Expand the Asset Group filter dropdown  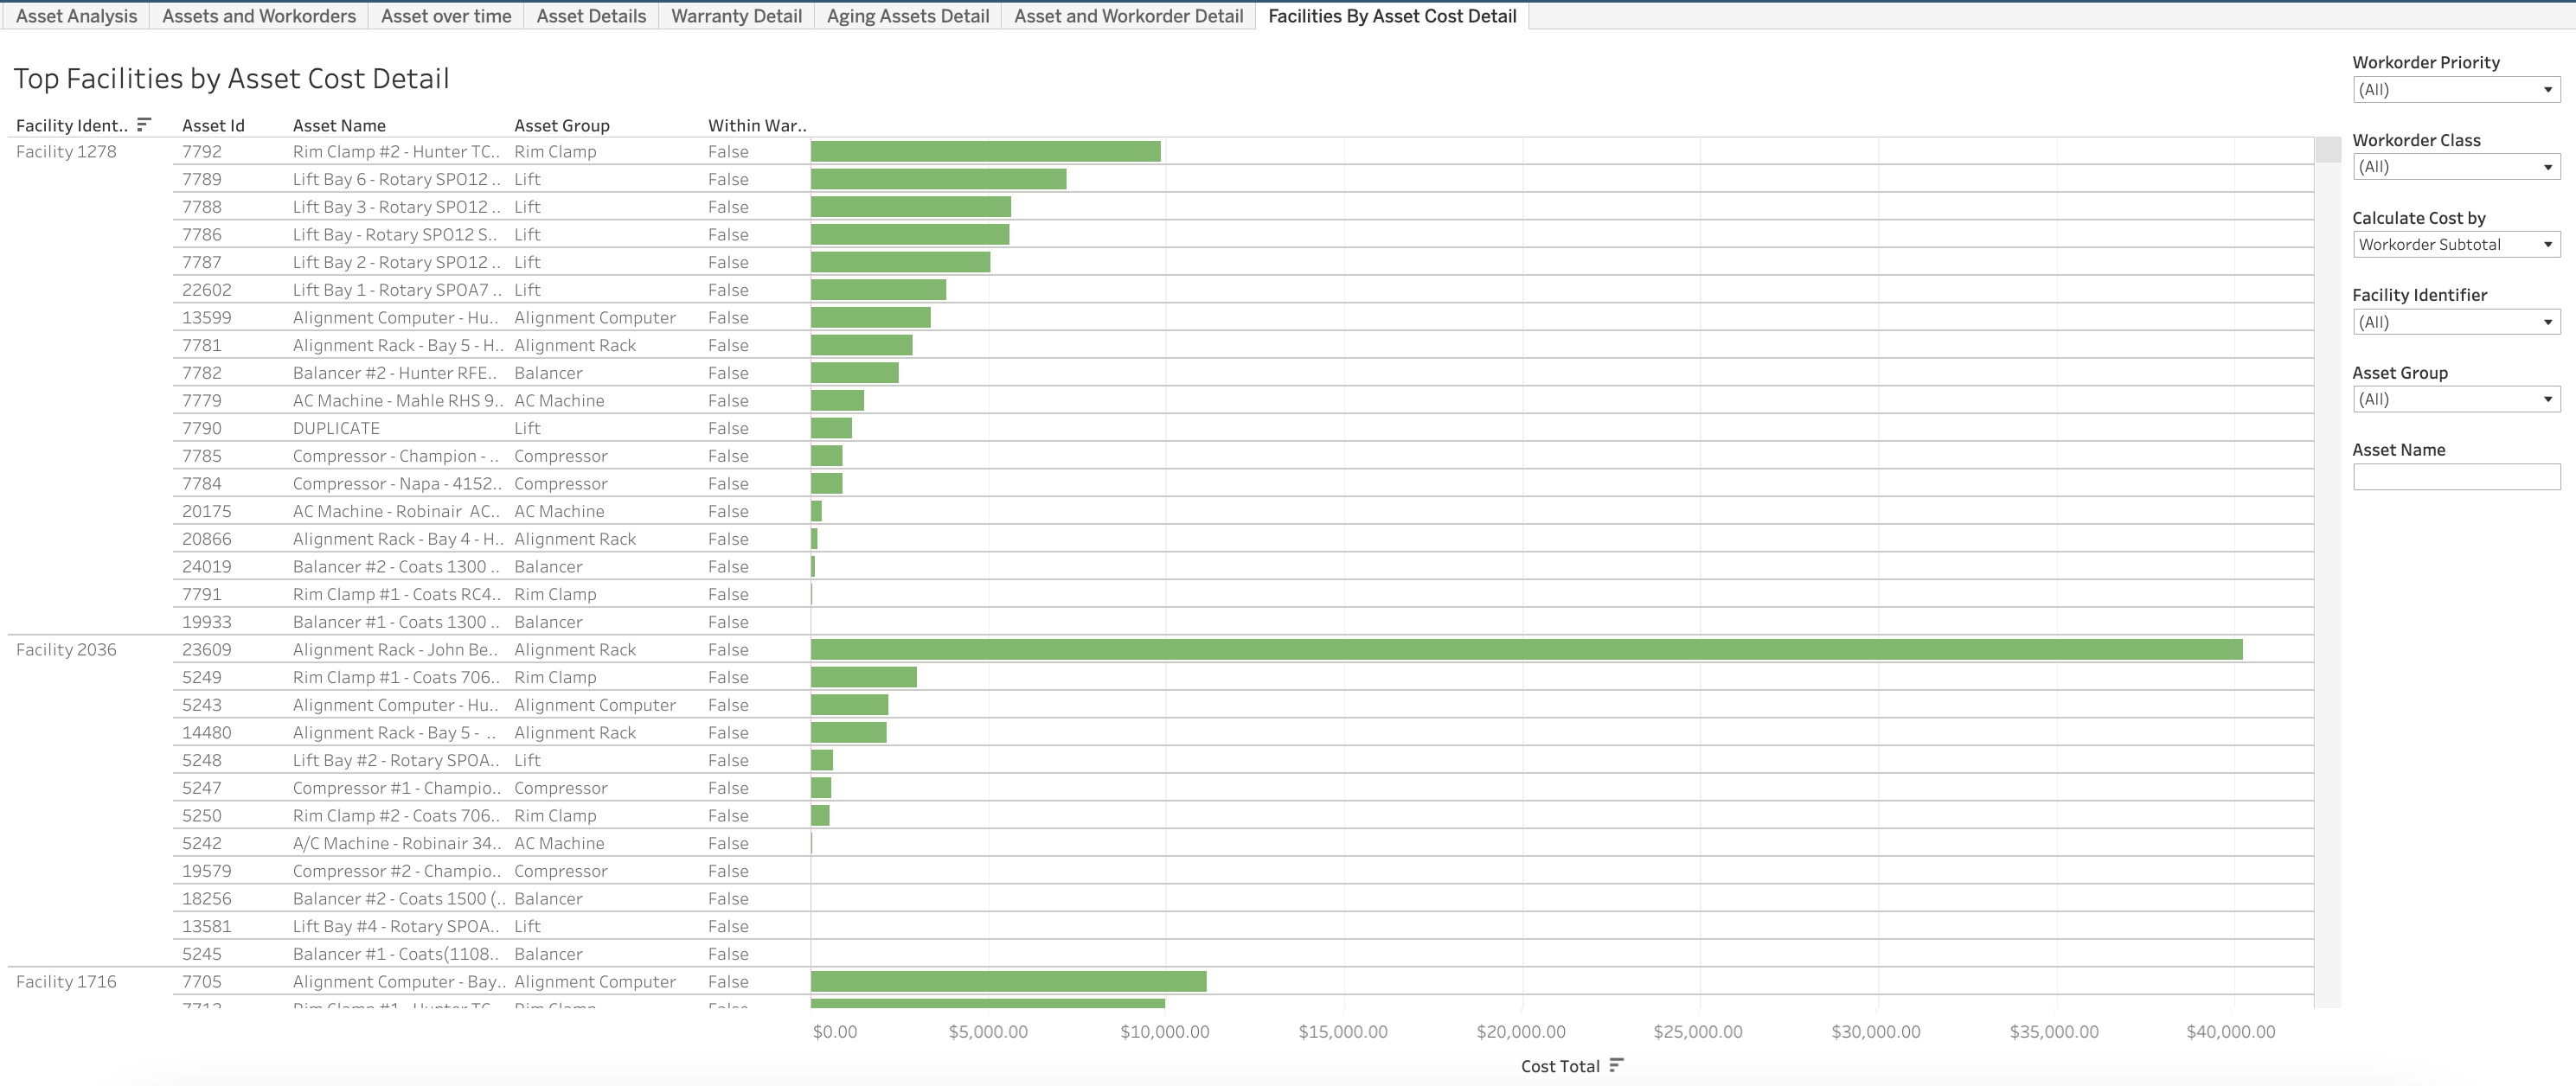(2455, 399)
